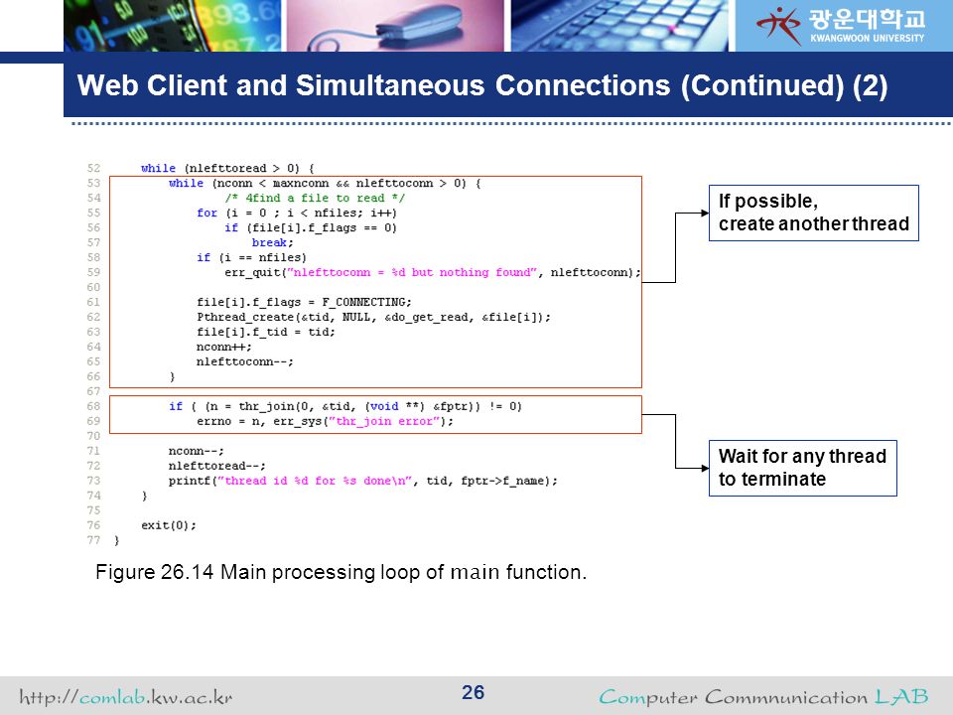This screenshot has width=953, height=715.
Task: Click the computer mouse banner image
Action: pyautogui.click(x=395, y=26)
